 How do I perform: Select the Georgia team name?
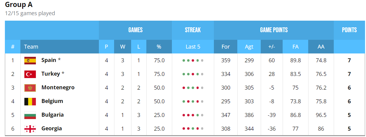click(52, 128)
